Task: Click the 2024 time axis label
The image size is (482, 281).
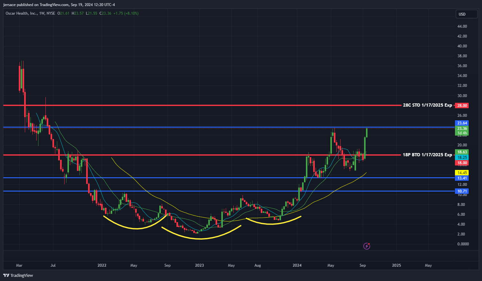Action: click(x=297, y=265)
